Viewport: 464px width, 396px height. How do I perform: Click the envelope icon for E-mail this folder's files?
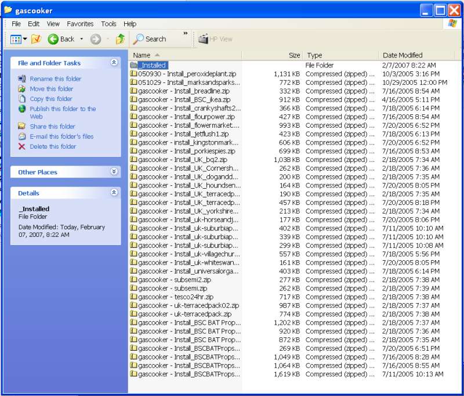pos(22,136)
